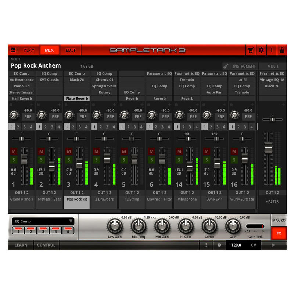294x294 pixels.
Task: Solo channel 1 Grand Piano
Action: click(x=14, y=160)
